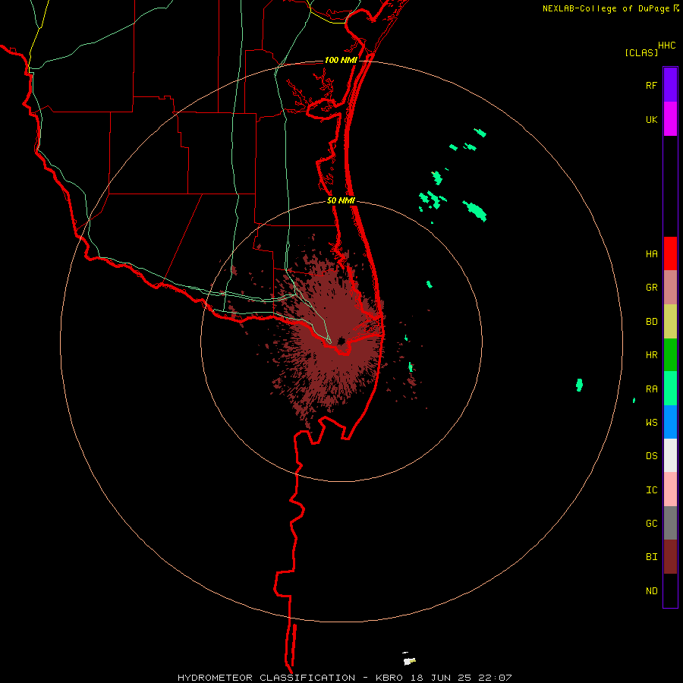Pick the HR dark green legend swatch

(x=670, y=355)
